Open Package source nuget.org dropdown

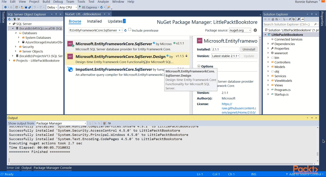tap(240, 30)
